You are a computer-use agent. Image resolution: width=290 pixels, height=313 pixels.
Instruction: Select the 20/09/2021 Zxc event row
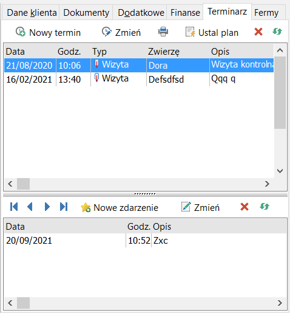click(145, 241)
